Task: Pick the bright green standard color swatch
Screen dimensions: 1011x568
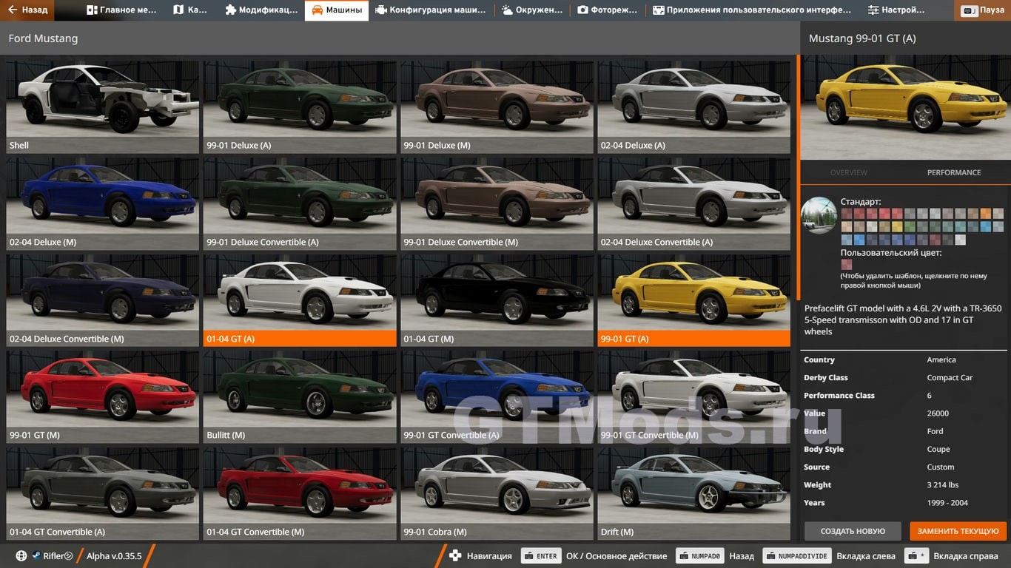Action: point(910,226)
